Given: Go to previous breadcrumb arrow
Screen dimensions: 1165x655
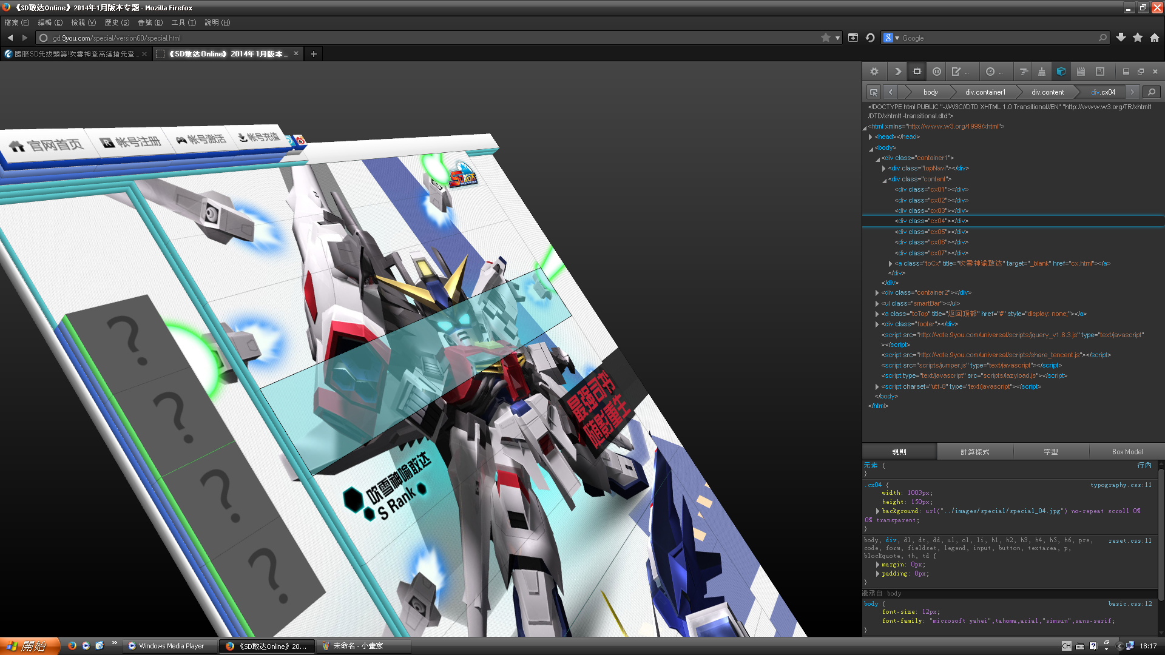Looking at the screenshot, I should pyautogui.click(x=890, y=92).
